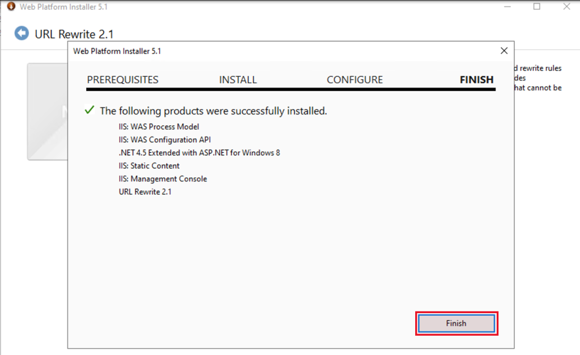Click 'IIS: WAS Configuration API' list entry
This screenshot has width=580, height=355.
click(x=165, y=140)
